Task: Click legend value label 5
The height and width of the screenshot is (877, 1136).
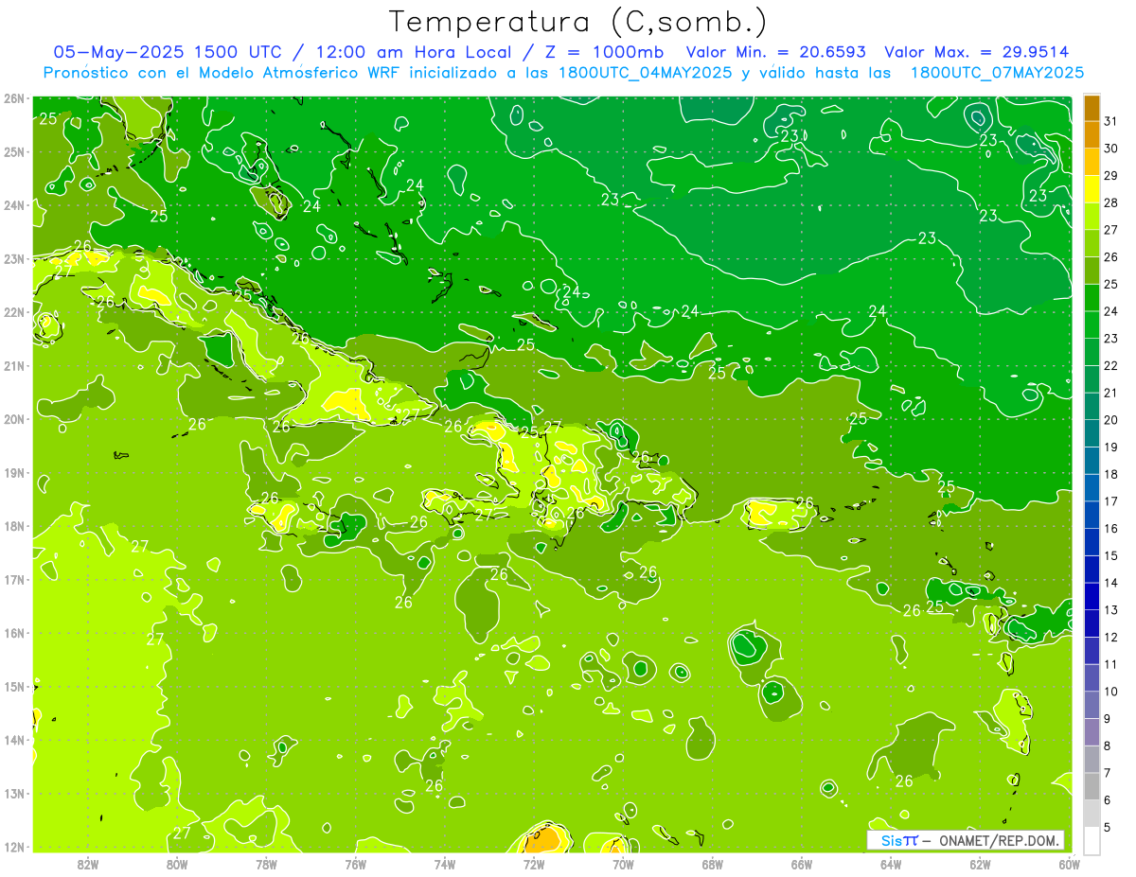Action: point(1108,827)
